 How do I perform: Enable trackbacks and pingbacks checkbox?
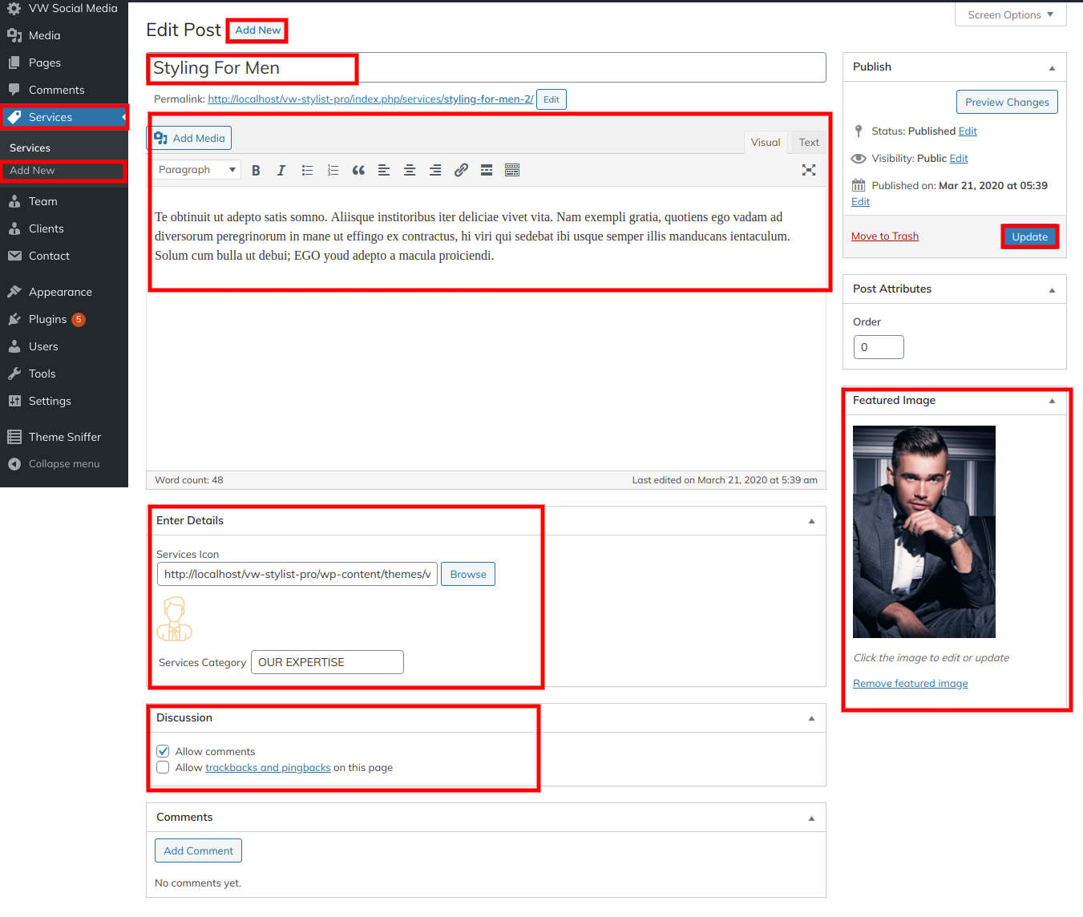(x=164, y=767)
